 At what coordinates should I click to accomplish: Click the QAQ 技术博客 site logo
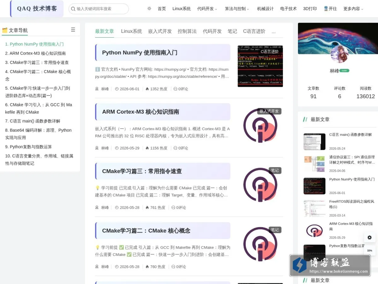pyautogui.click(x=37, y=9)
